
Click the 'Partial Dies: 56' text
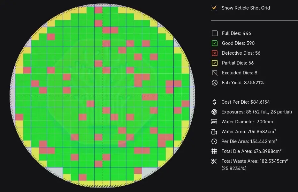click(x=238, y=63)
